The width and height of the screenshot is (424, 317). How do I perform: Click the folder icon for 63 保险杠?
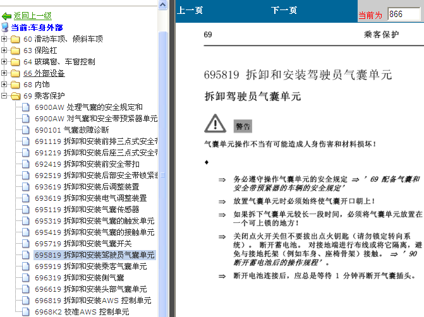pyautogui.click(x=15, y=51)
